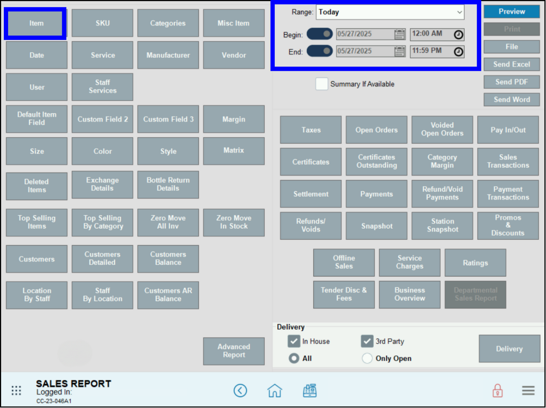Toggle the End date switch
The image size is (546, 408).
coord(320,51)
